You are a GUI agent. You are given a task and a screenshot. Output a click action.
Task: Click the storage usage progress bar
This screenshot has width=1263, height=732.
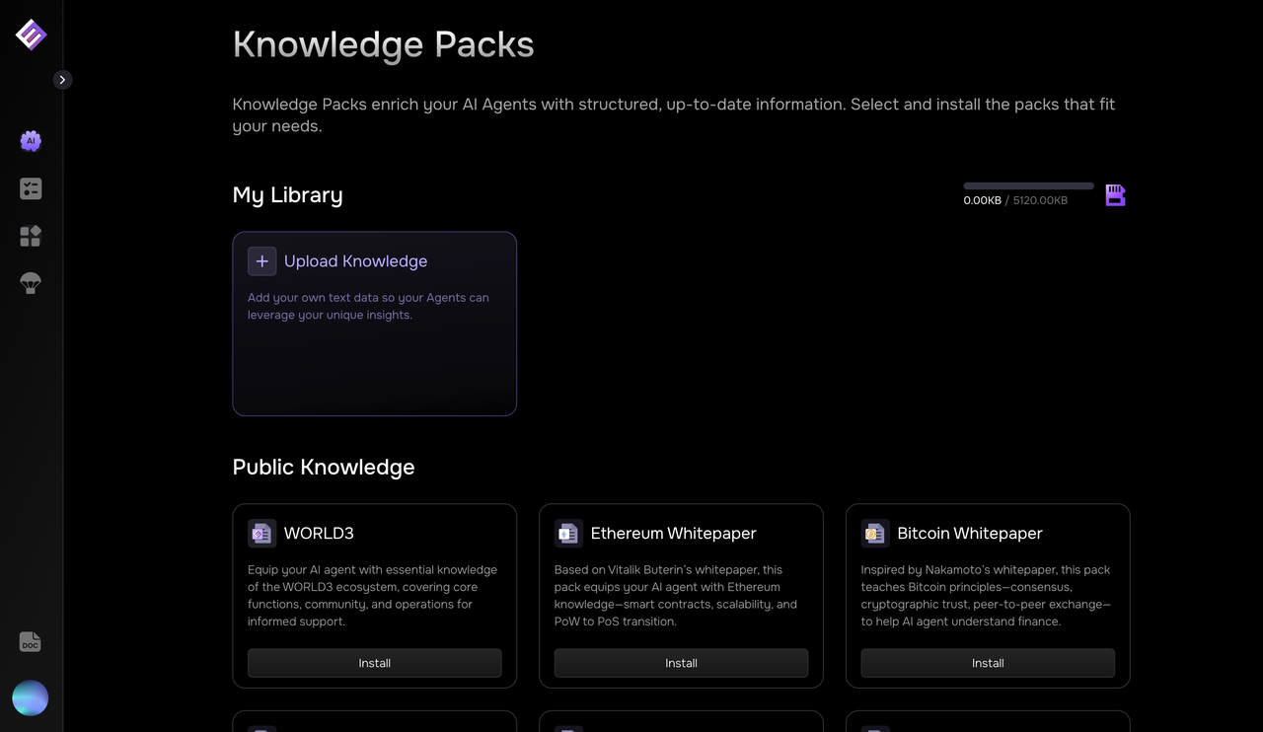tap(1028, 185)
